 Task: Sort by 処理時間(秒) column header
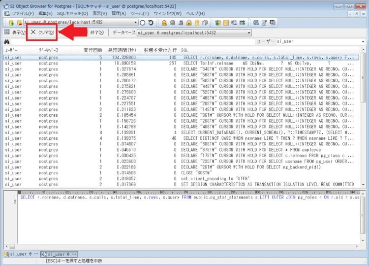[x=121, y=50]
